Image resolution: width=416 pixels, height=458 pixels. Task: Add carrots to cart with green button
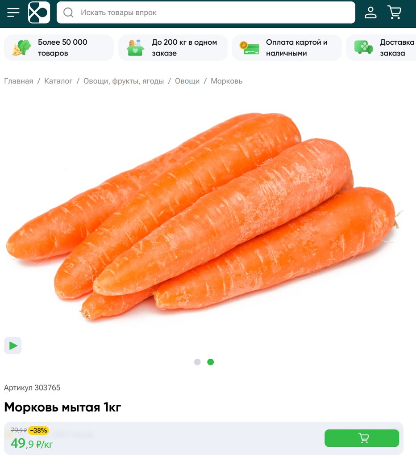[x=362, y=438]
